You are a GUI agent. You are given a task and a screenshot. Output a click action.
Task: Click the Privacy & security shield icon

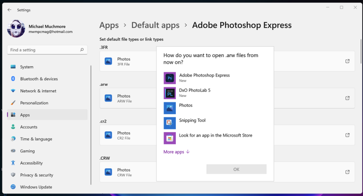[x=13, y=175]
